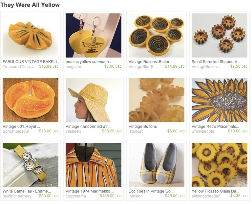Visit the megsam shop link
The width and height of the screenshot is (252, 204).
point(73,67)
